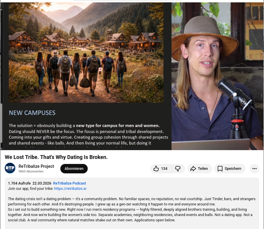Click the Speichern bookmark icon
The height and width of the screenshot is (229, 264).
(220, 169)
